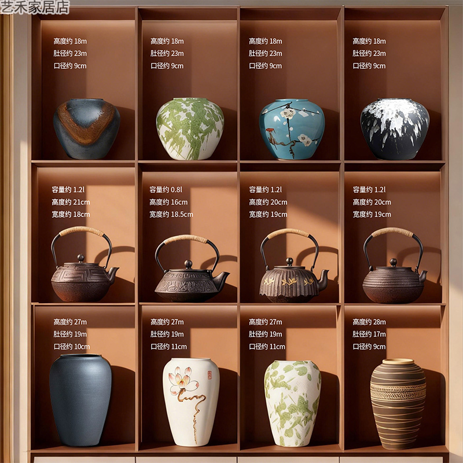
Task: Click '口径约 11cm' for the green-leaf tall vase
Action: [267, 347]
